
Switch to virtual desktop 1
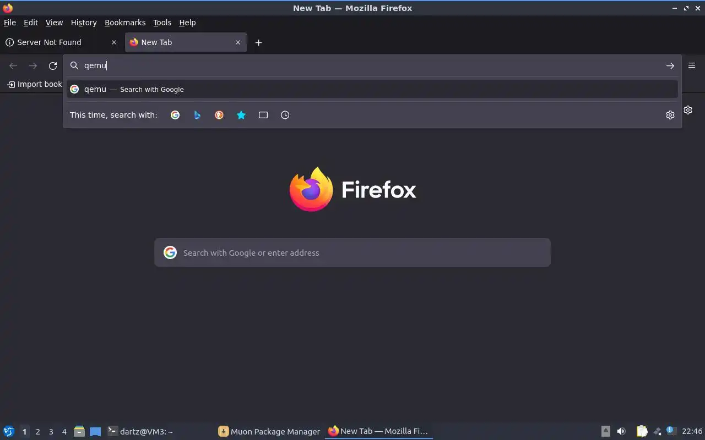pyautogui.click(x=24, y=432)
